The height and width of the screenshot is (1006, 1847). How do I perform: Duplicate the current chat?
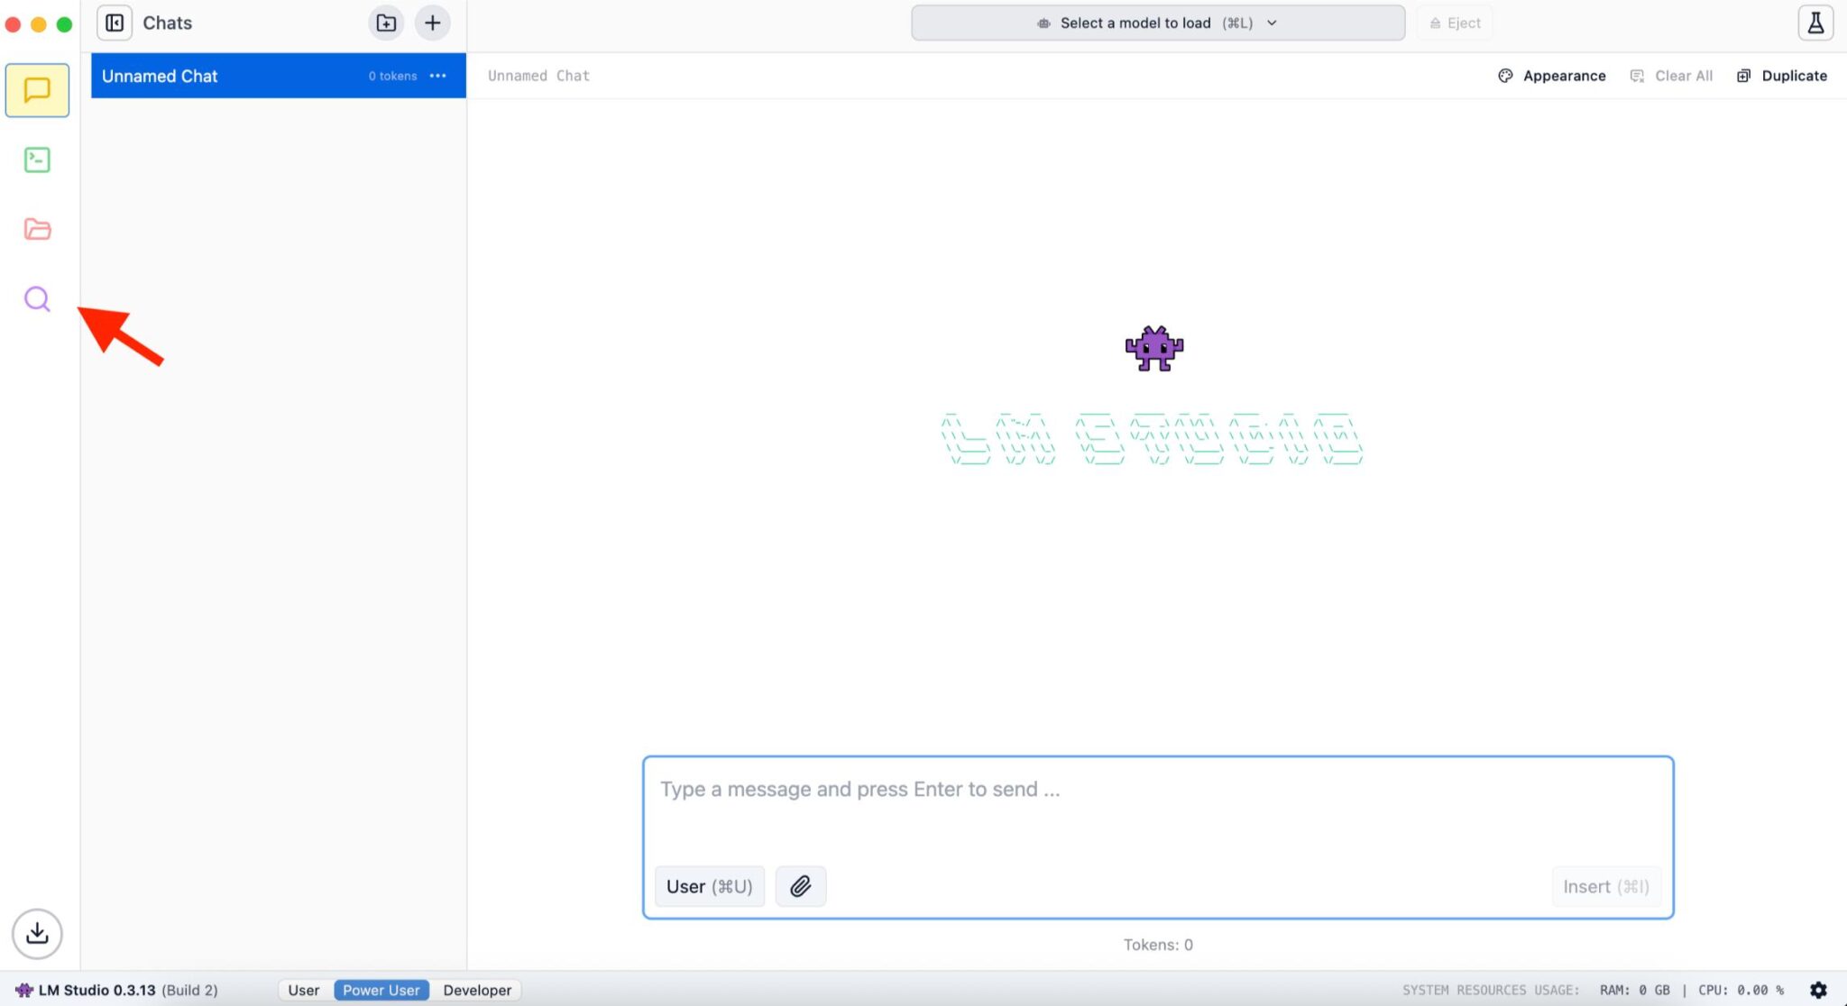click(x=1781, y=76)
